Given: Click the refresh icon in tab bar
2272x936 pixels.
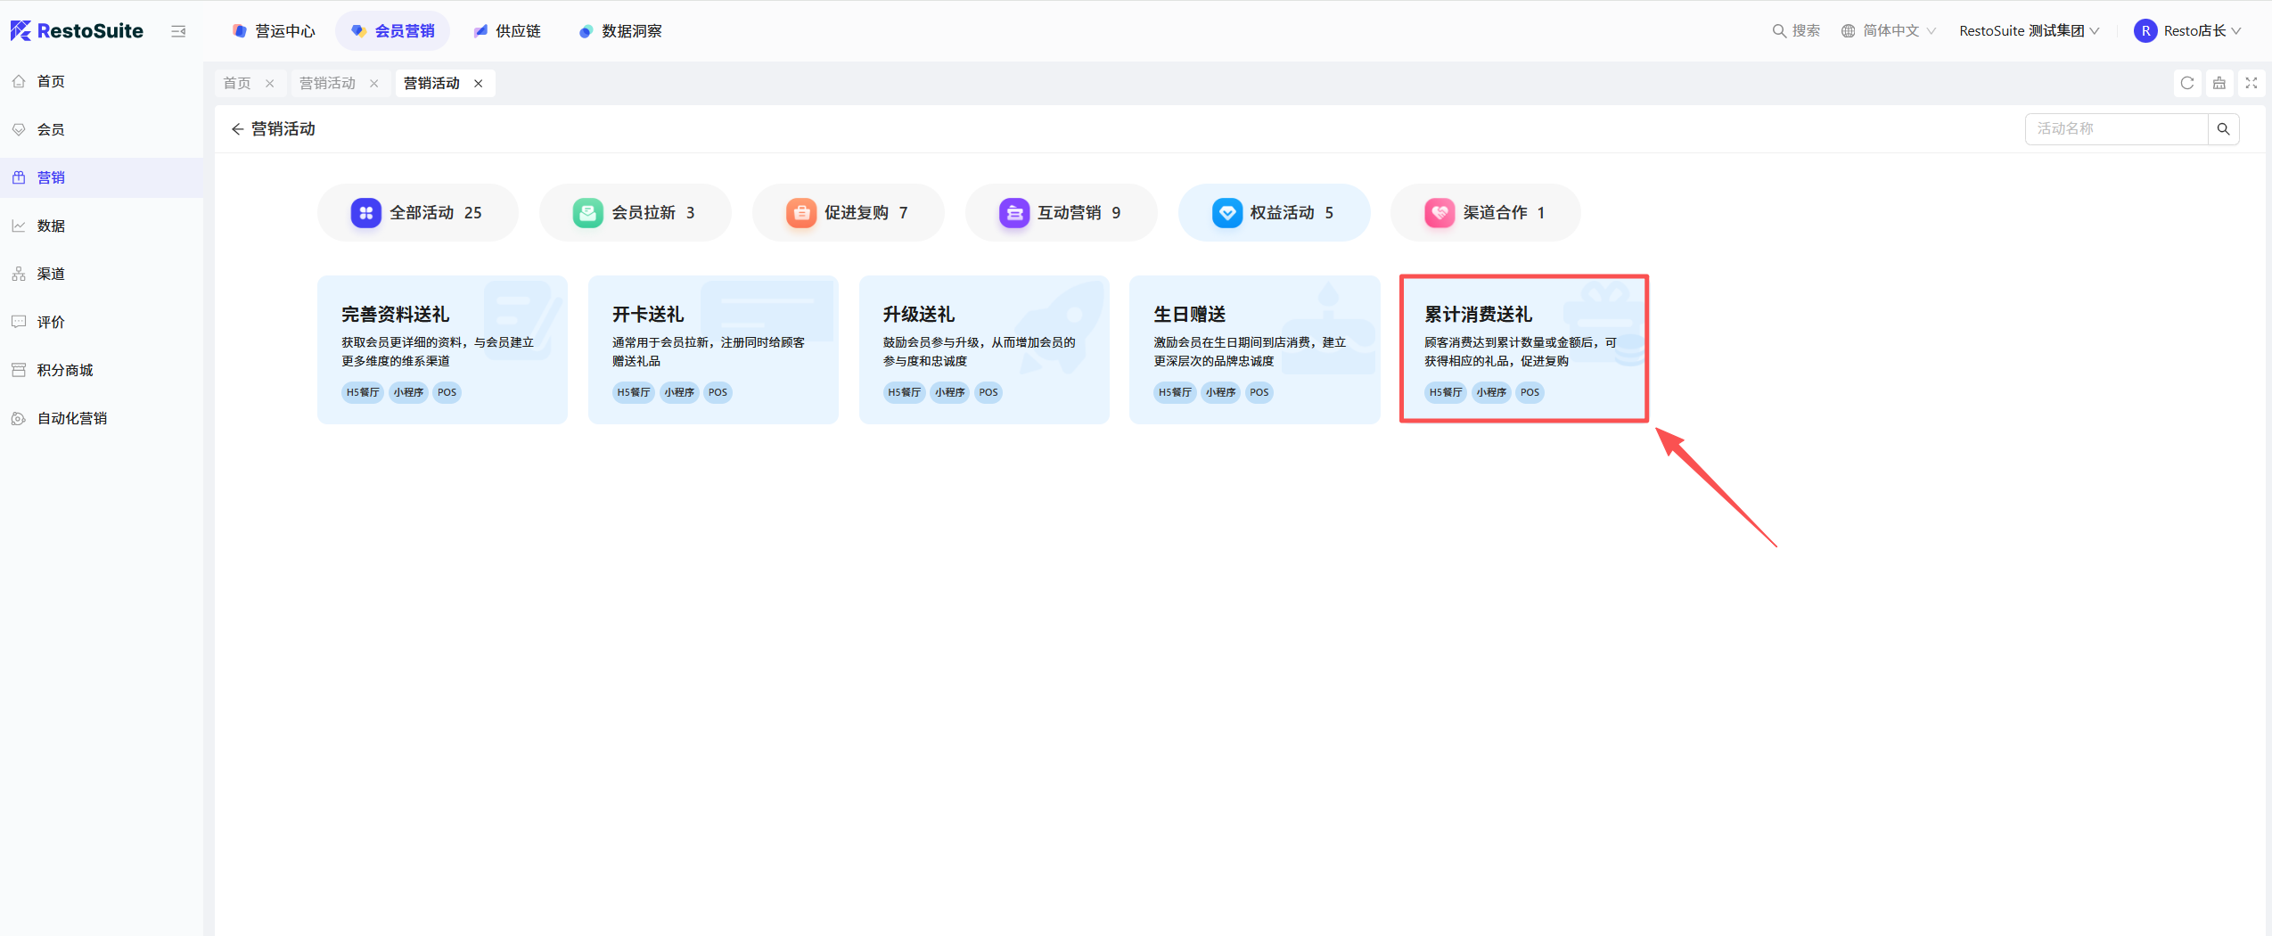Looking at the screenshot, I should coord(2186,83).
